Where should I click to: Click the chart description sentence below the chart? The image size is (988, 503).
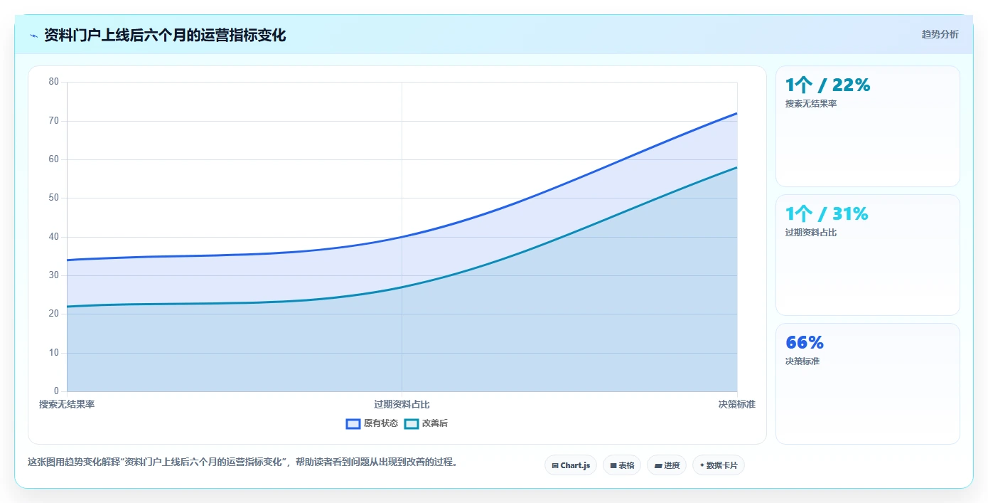(243, 462)
